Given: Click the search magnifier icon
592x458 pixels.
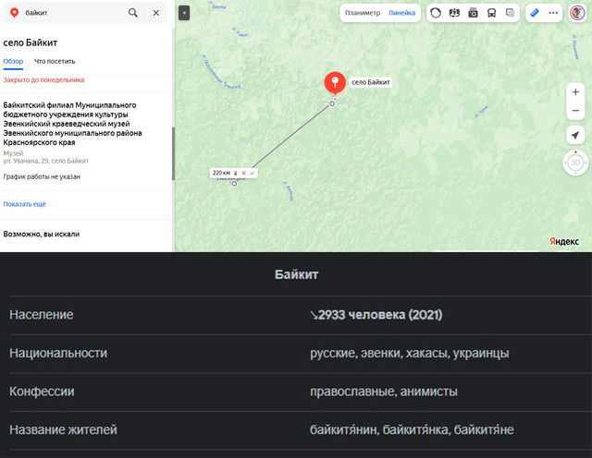Looking at the screenshot, I should click(133, 13).
